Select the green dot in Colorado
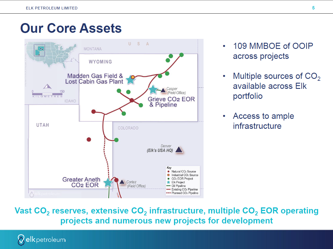 coord(116,140)
